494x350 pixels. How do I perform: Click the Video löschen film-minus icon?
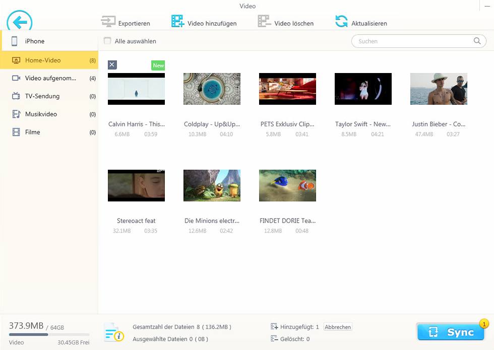(264, 21)
